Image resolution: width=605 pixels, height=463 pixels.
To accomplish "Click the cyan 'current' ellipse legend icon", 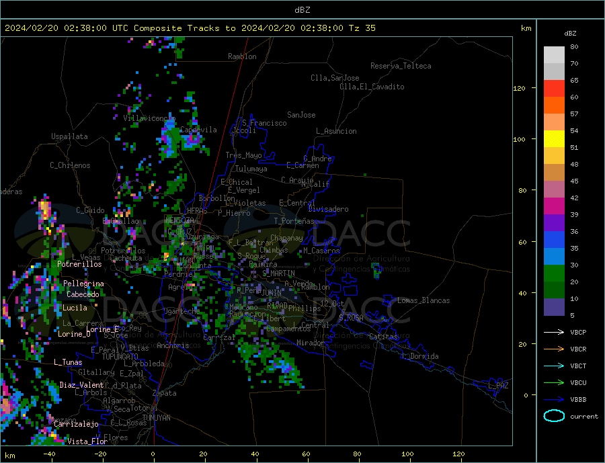I will point(554,416).
